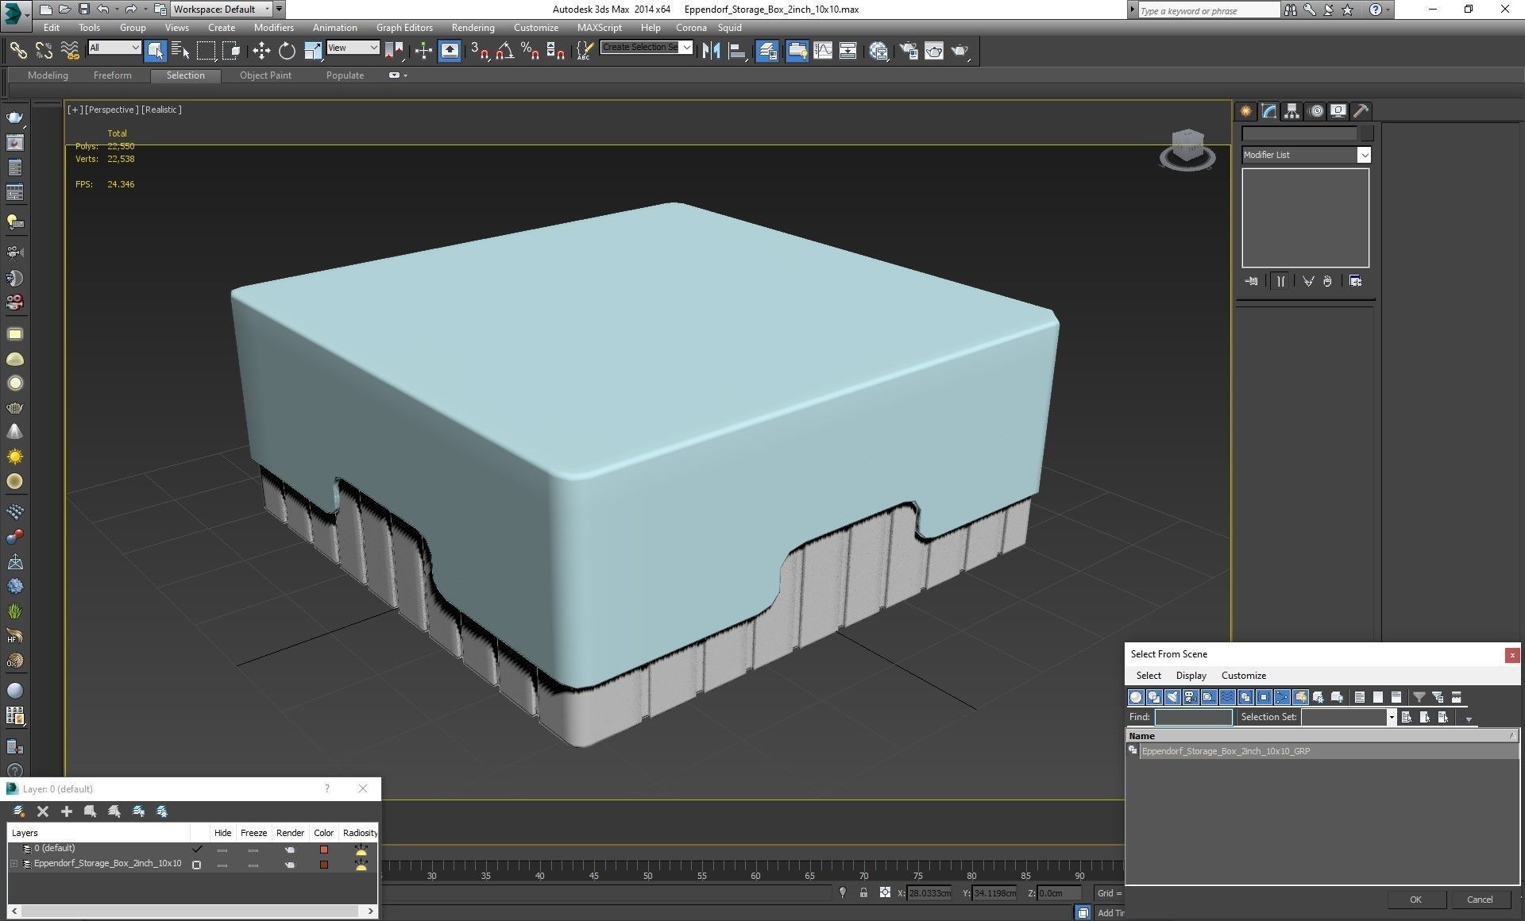Open the Create command panel tab
Screen dimensions: 1525x921
pos(1245,111)
